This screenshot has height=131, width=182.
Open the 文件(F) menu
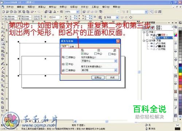(x=10, y=7)
